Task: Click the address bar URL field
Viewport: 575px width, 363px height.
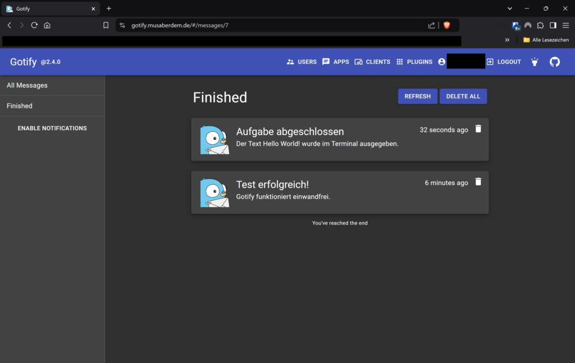Action: (270, 25)
